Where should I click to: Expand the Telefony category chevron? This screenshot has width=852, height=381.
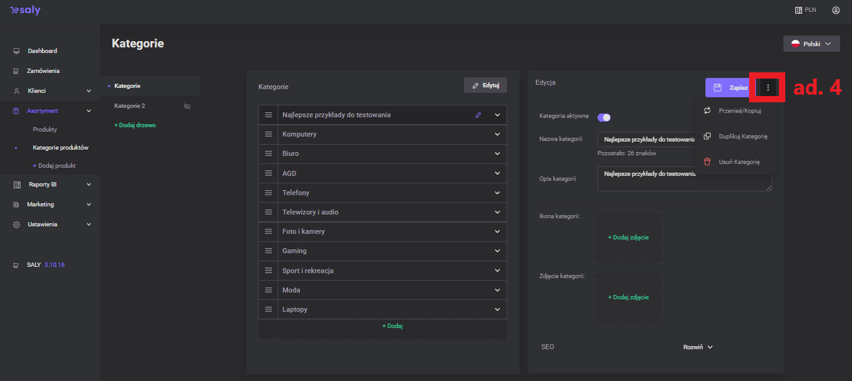pyautogui.click(x=497, y=193)
